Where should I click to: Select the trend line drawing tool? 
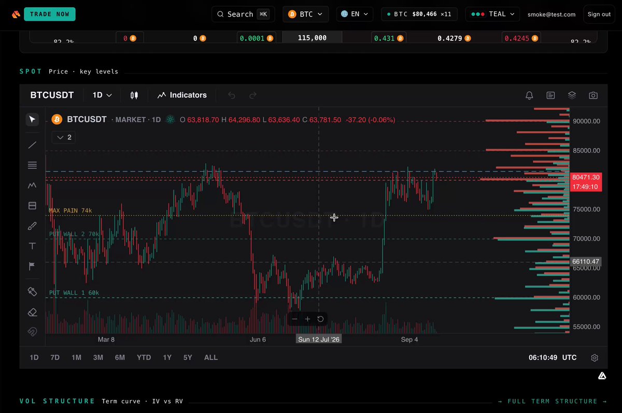click(32, 145)
